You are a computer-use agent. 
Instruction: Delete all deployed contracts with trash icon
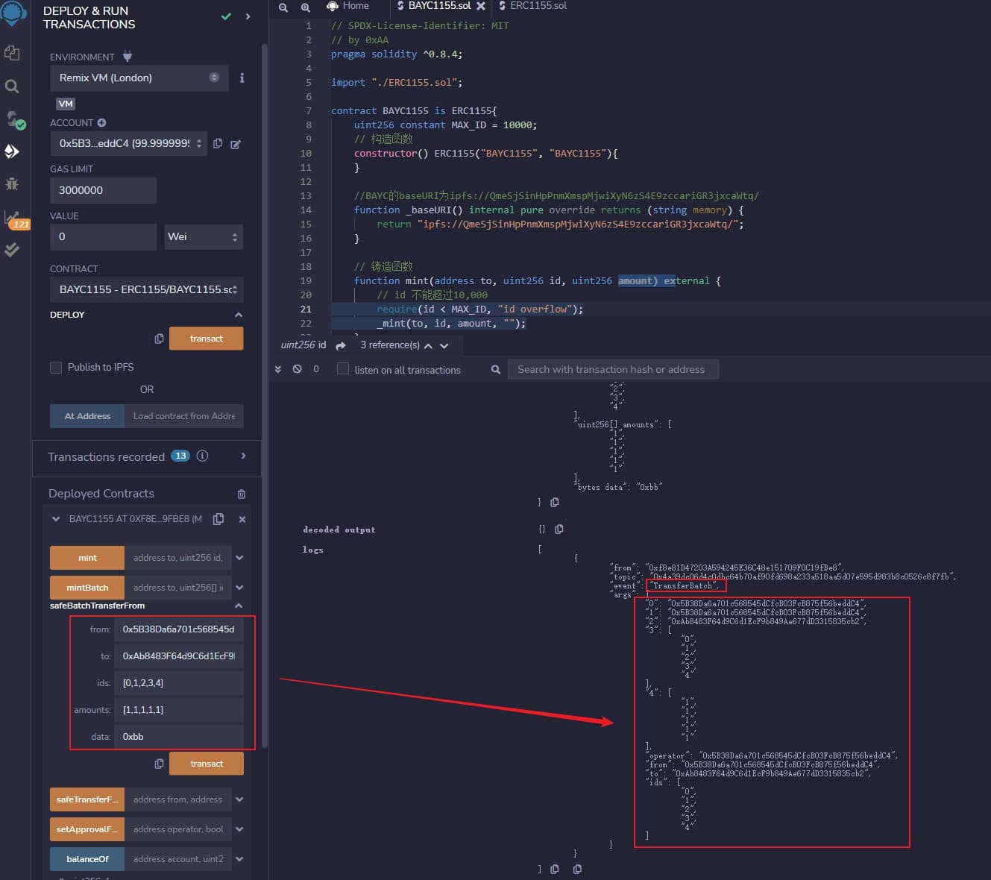[x=241, y=494]
